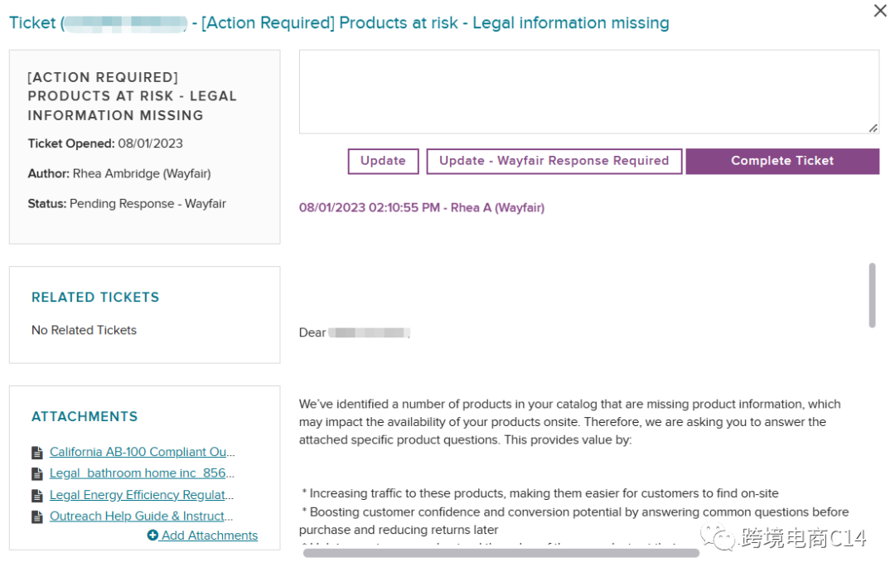This screenshot has height=577, width=895.
Task: Click the file icon beside Legal Energy Efficiency
Action: pos(36,496)
